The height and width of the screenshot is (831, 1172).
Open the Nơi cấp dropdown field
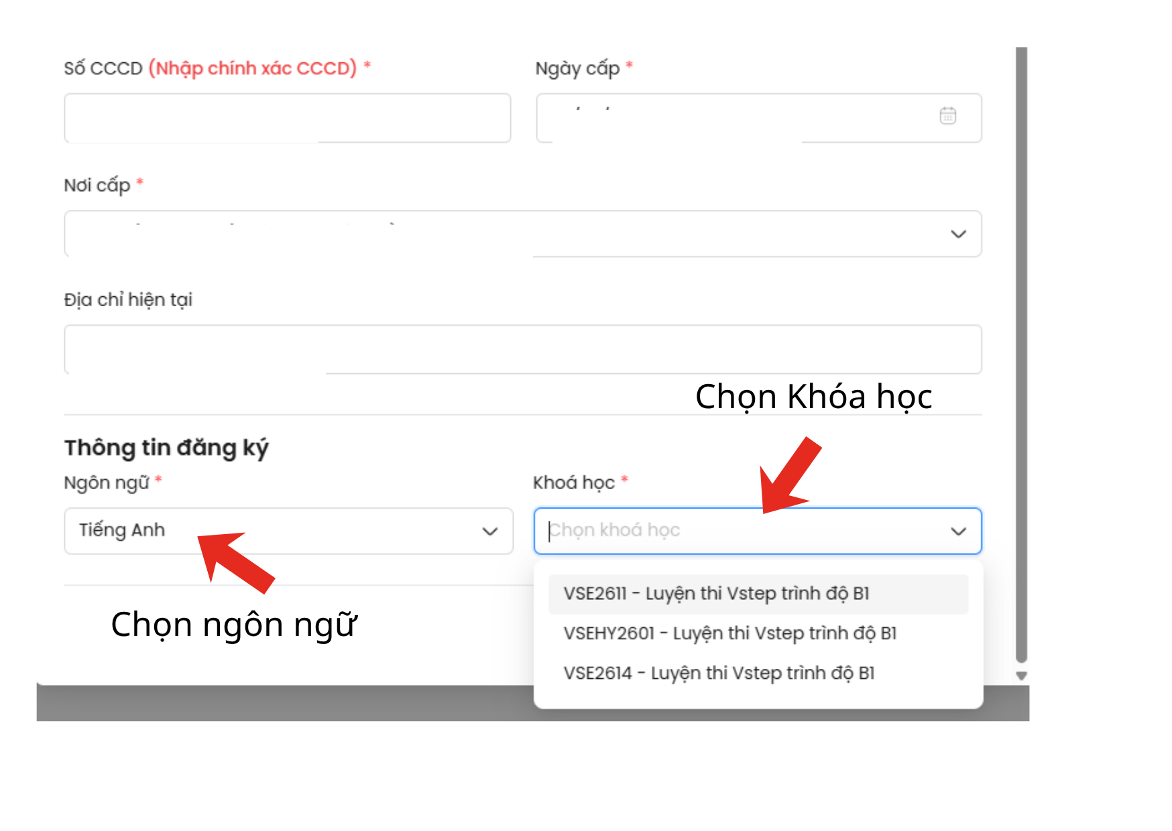click(523, 234)
